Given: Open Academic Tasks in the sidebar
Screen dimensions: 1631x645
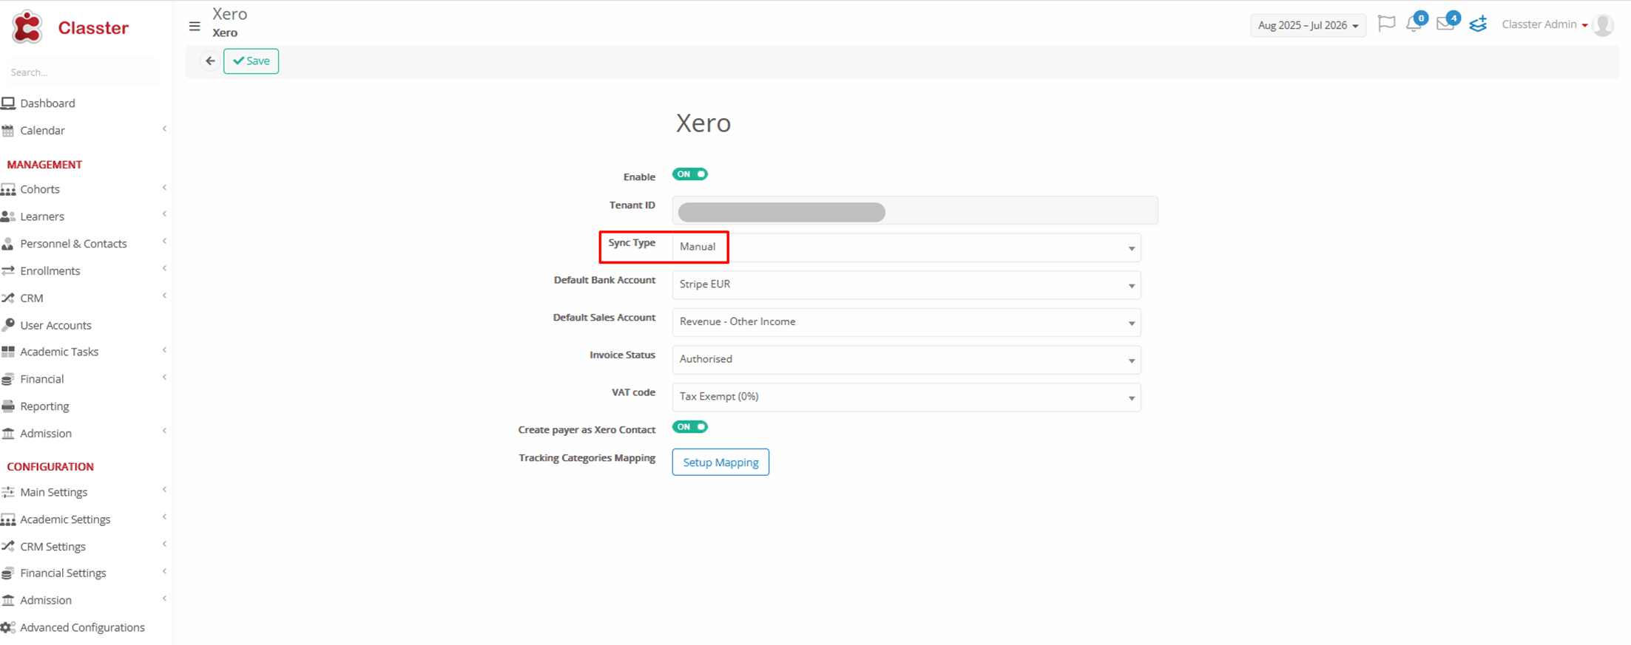Looking at the screenshot, I should pos(59,352).
